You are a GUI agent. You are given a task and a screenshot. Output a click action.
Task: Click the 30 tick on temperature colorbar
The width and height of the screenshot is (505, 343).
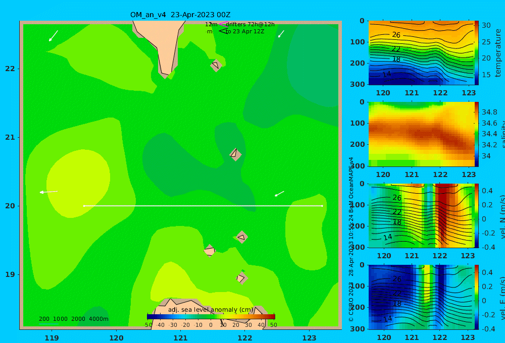(x=486, y=25)
